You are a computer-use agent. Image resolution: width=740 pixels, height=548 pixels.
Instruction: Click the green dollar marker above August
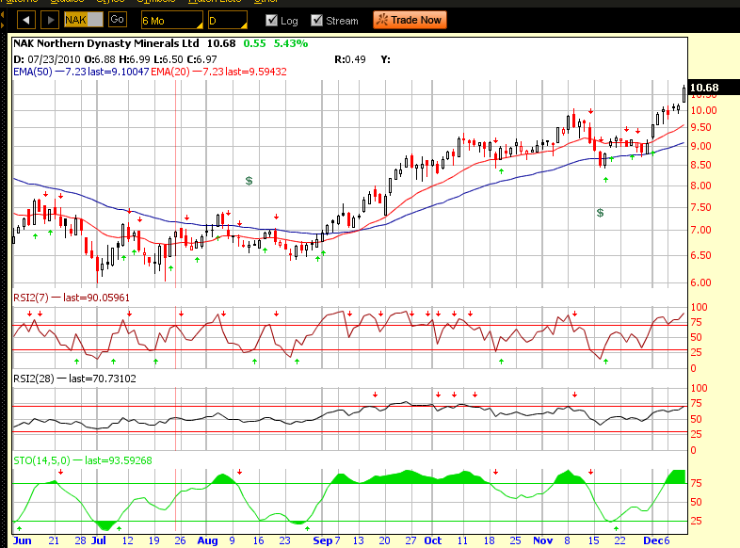[249, 181]
